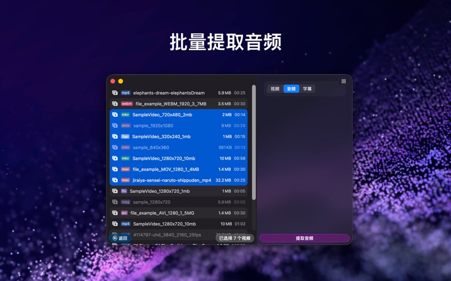The height and width of the screenshot is (281, 451).
Task: Click video icon beside sample_640x360
Action: pyautogui.click(x=115, y=147)
